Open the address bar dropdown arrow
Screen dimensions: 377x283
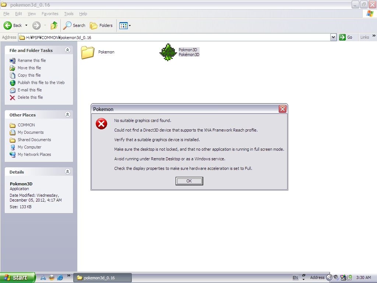(333, 37)
